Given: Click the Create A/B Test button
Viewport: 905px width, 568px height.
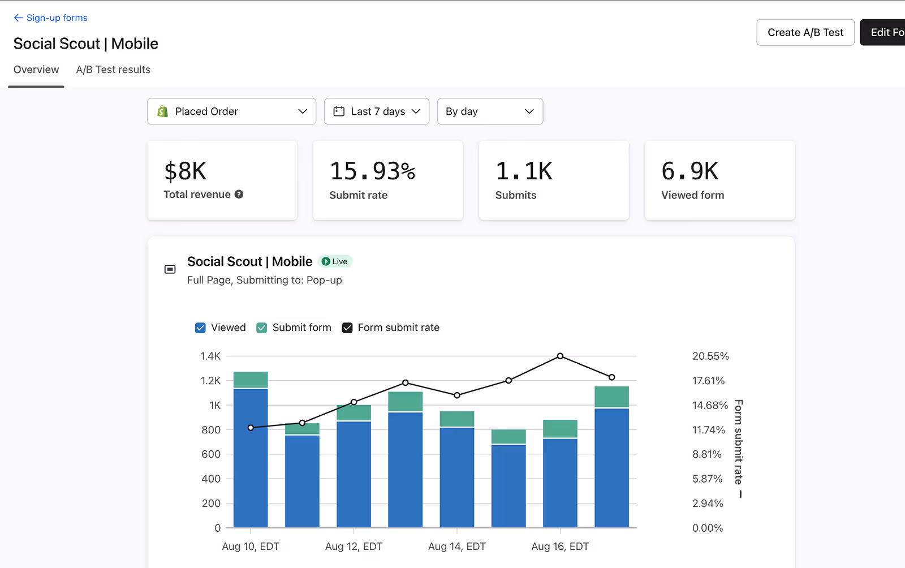Looking at the screenshot, I should 805,32.
